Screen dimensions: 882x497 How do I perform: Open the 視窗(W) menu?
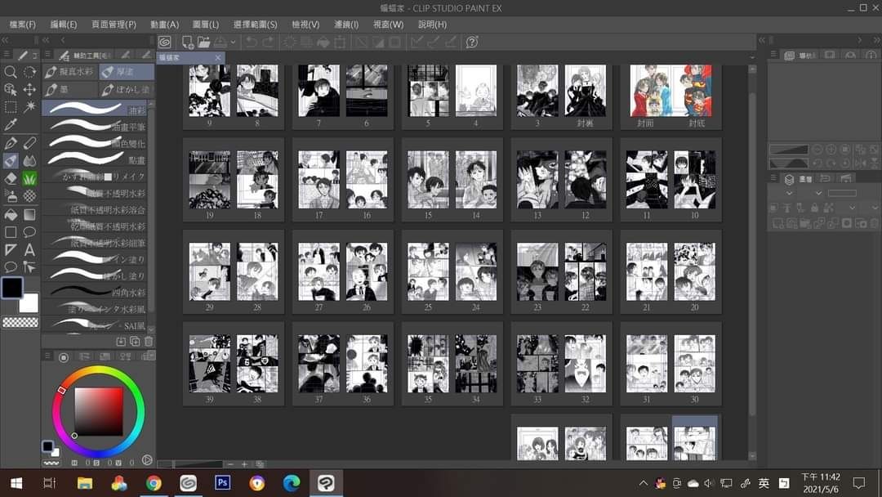(388, 25)
